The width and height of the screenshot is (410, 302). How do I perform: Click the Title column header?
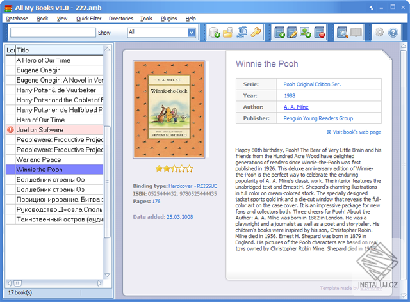click(60, 50)
